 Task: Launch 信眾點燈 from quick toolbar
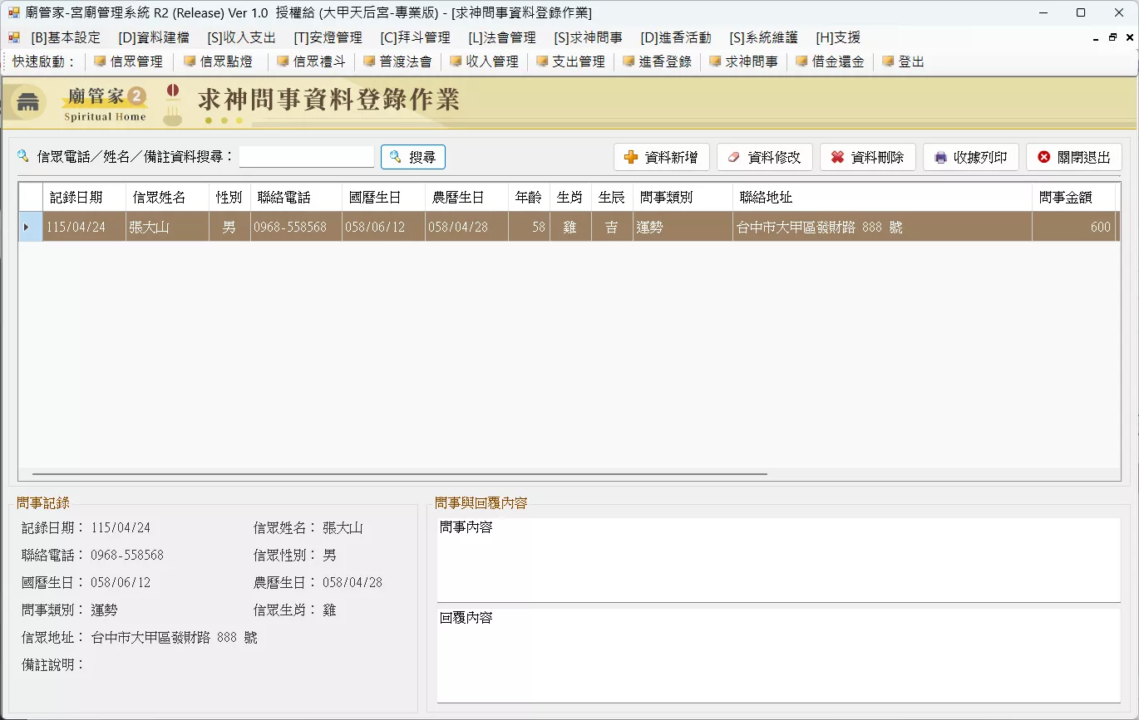218,61
